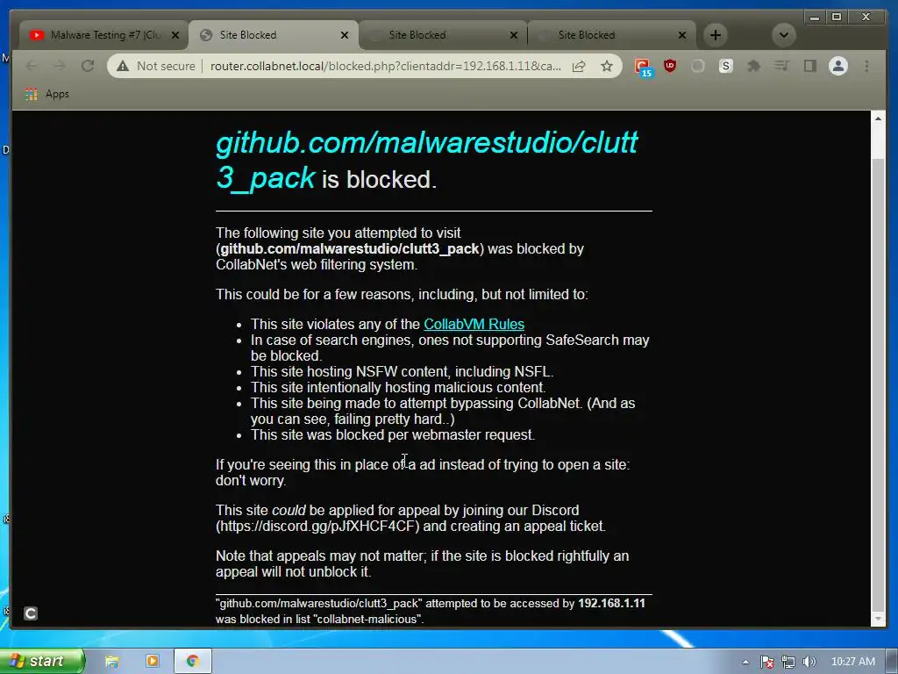898x674 pixels.
Task: Open the media control queue icon
Action: [x=781, y=66]
